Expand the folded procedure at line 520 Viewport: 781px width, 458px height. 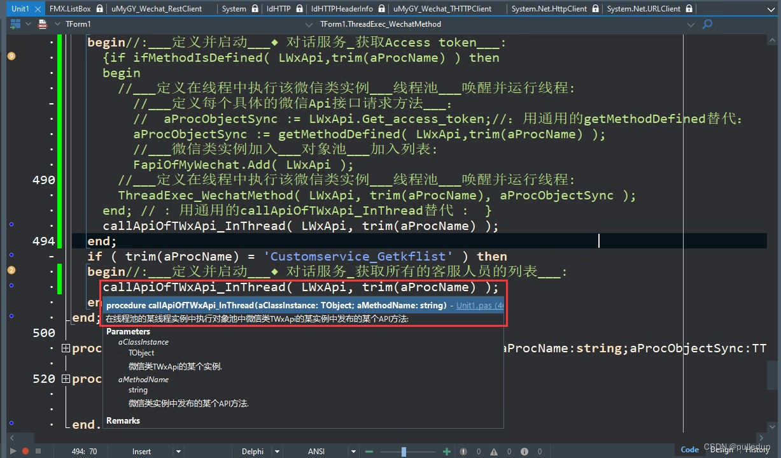coord(66,379)
